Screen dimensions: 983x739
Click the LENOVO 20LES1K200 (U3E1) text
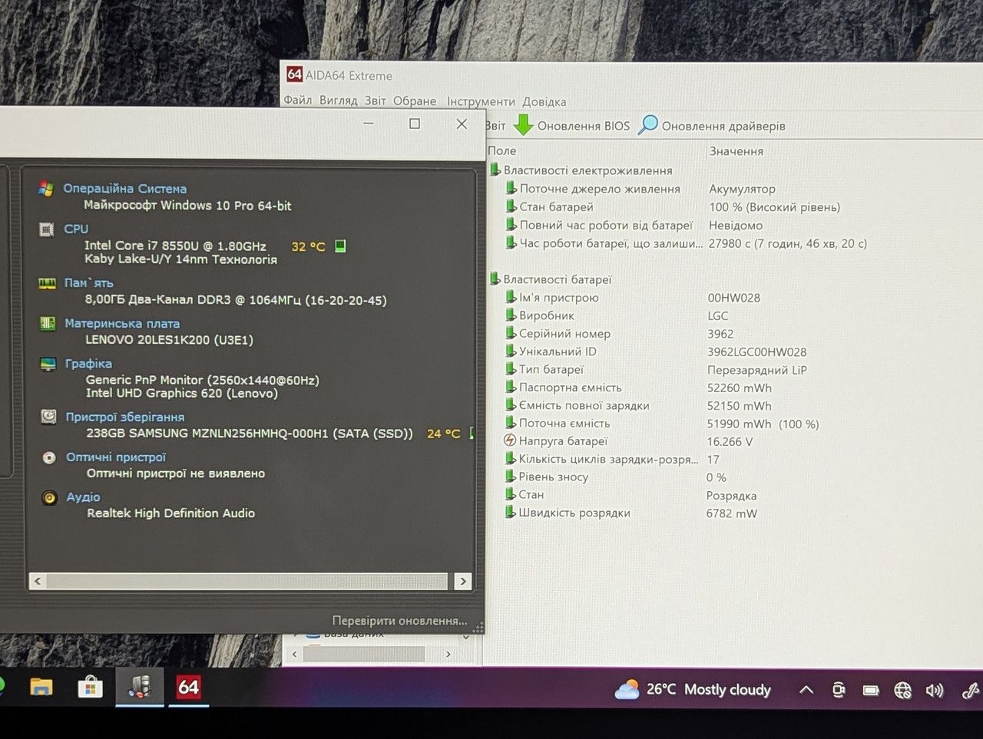pos(169,339)
